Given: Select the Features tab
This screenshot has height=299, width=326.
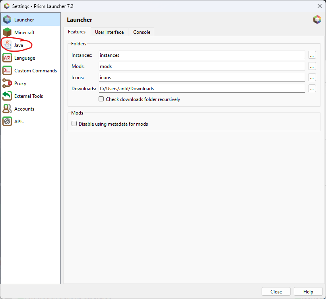Looking at the screenshot, I should (77, 32).
